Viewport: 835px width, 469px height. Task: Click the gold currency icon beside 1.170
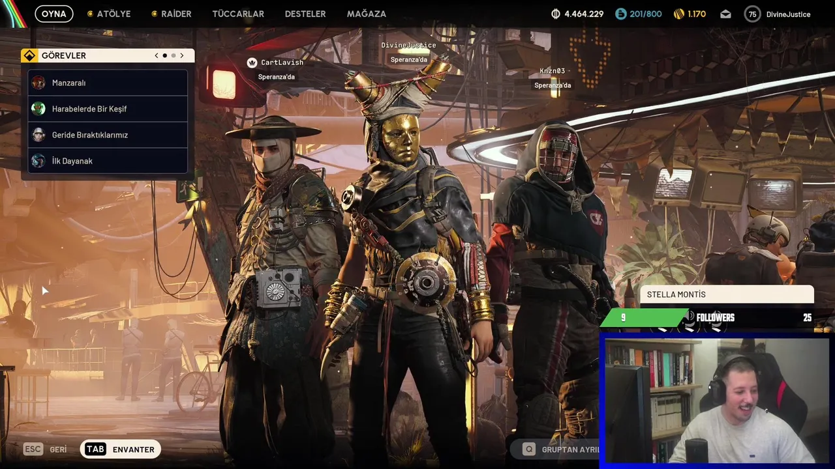(x=678, y=14)
